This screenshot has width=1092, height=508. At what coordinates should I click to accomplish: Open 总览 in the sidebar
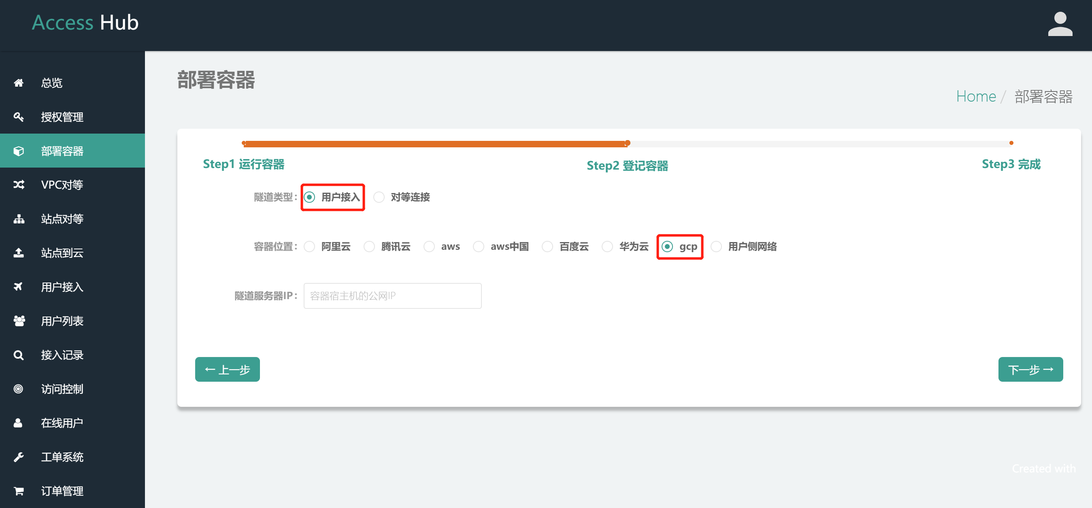(x=72, y=83)
